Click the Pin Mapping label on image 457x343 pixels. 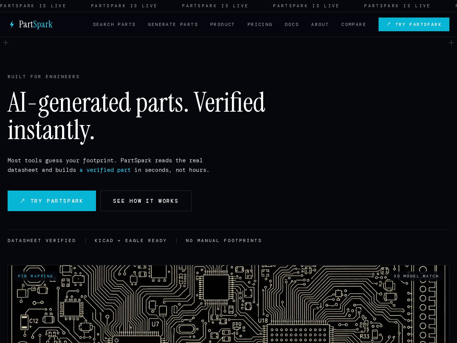[x=35, y=276]
